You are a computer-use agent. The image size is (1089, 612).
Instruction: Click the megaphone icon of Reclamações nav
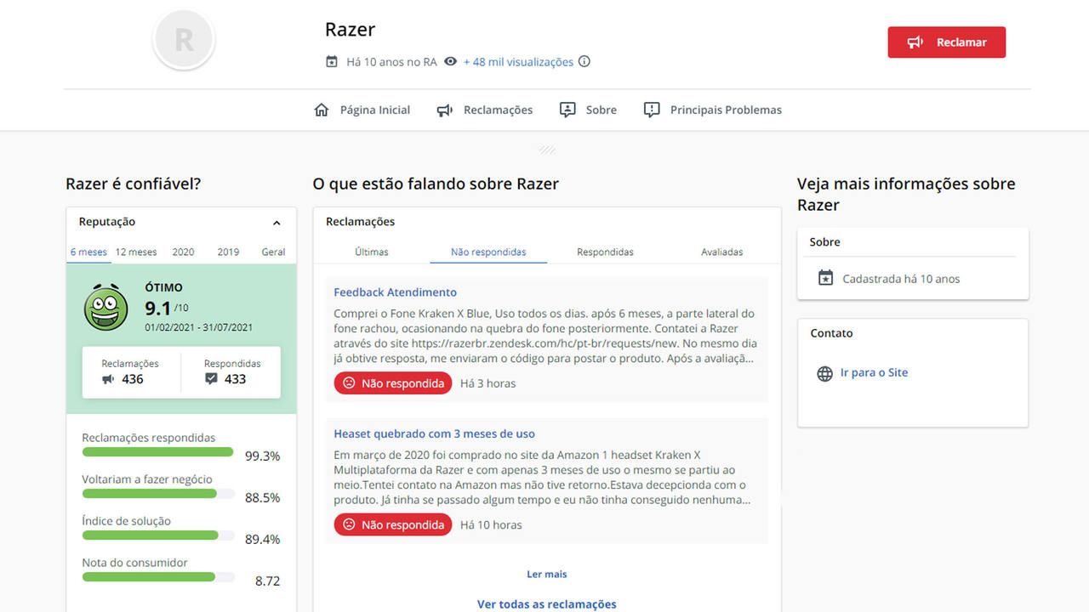point(444,110)
